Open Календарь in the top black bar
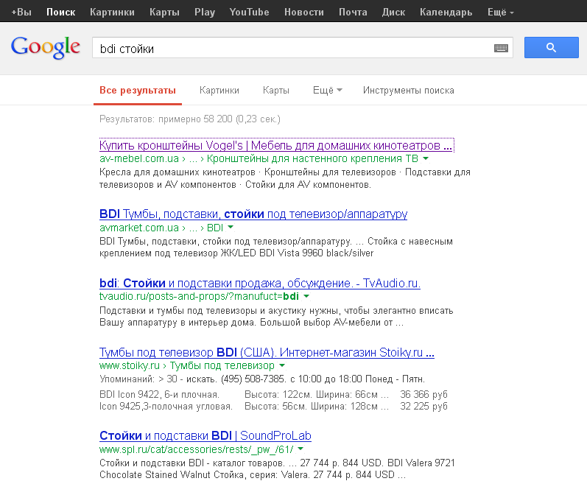 pos(446,12)
